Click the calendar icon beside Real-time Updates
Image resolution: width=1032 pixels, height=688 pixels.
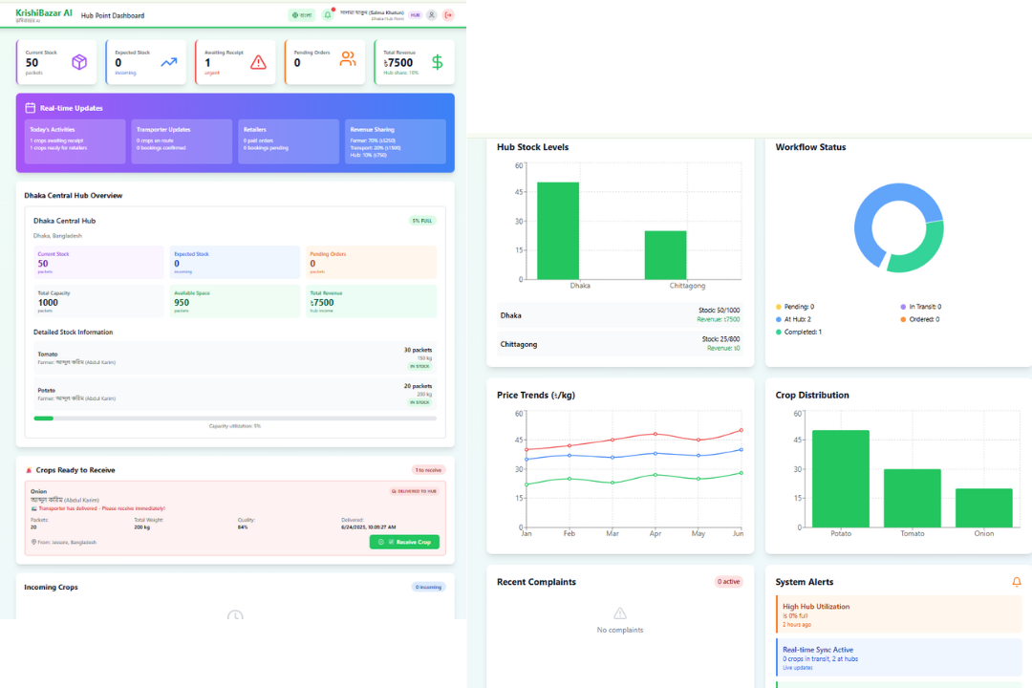(31, 108)
